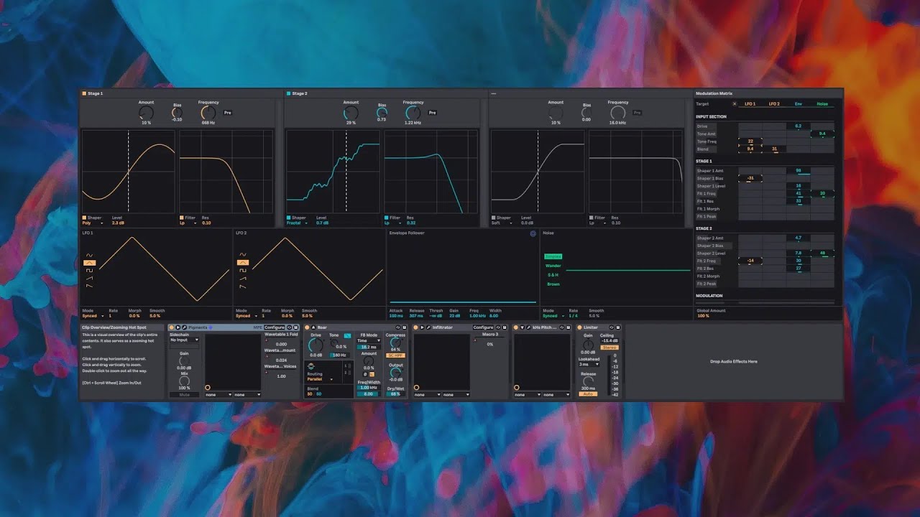Open the Limiter Lookahead 3 ms dropdown
Viewport: 920px width, 517px height.
pyautogui.click(x=589, y=364)
